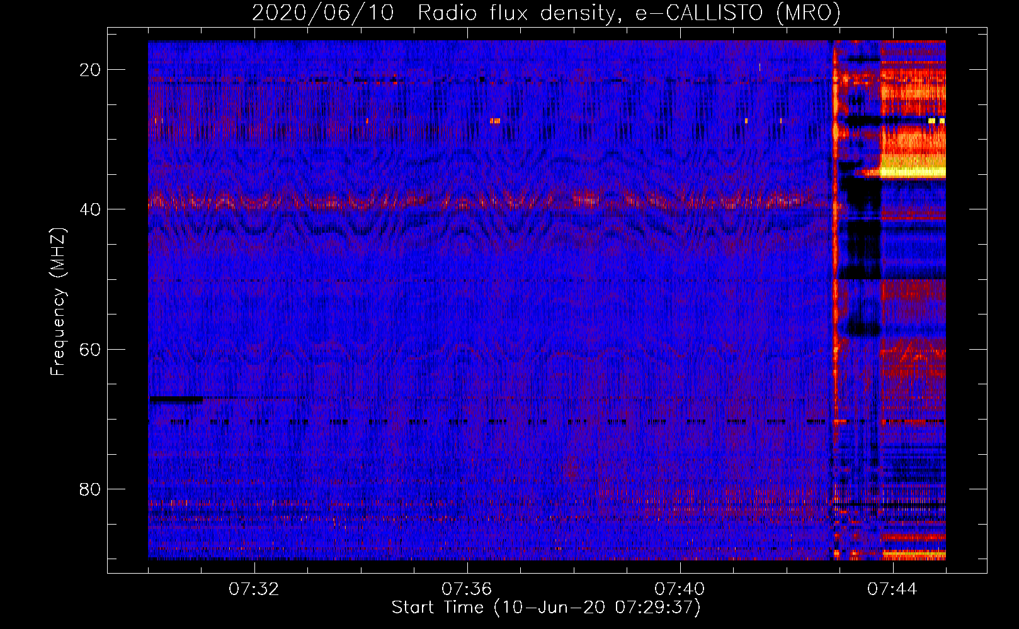Click the 60 MHz frequency tick label

(90, 349)
